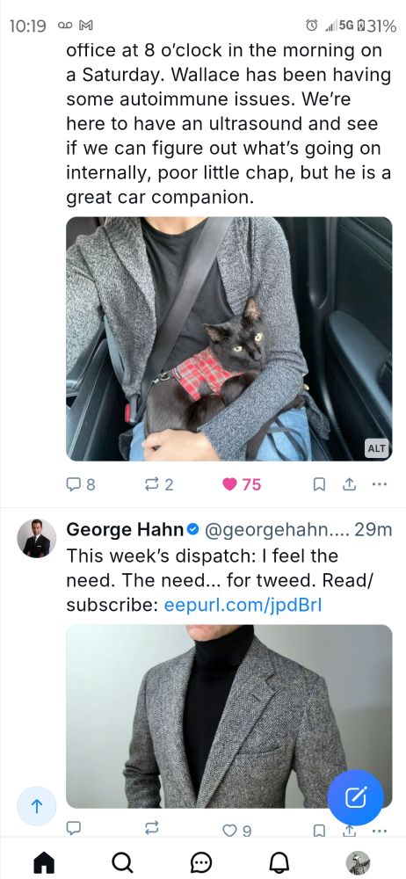Screen dimensions: 406x879
Task: Tap the compose new post button
Action: (x=356, y=797)
